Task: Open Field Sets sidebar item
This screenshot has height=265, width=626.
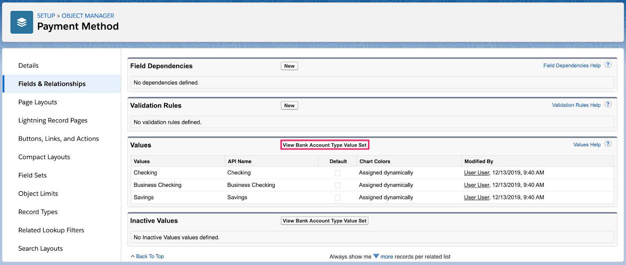Action: (32, 175)
